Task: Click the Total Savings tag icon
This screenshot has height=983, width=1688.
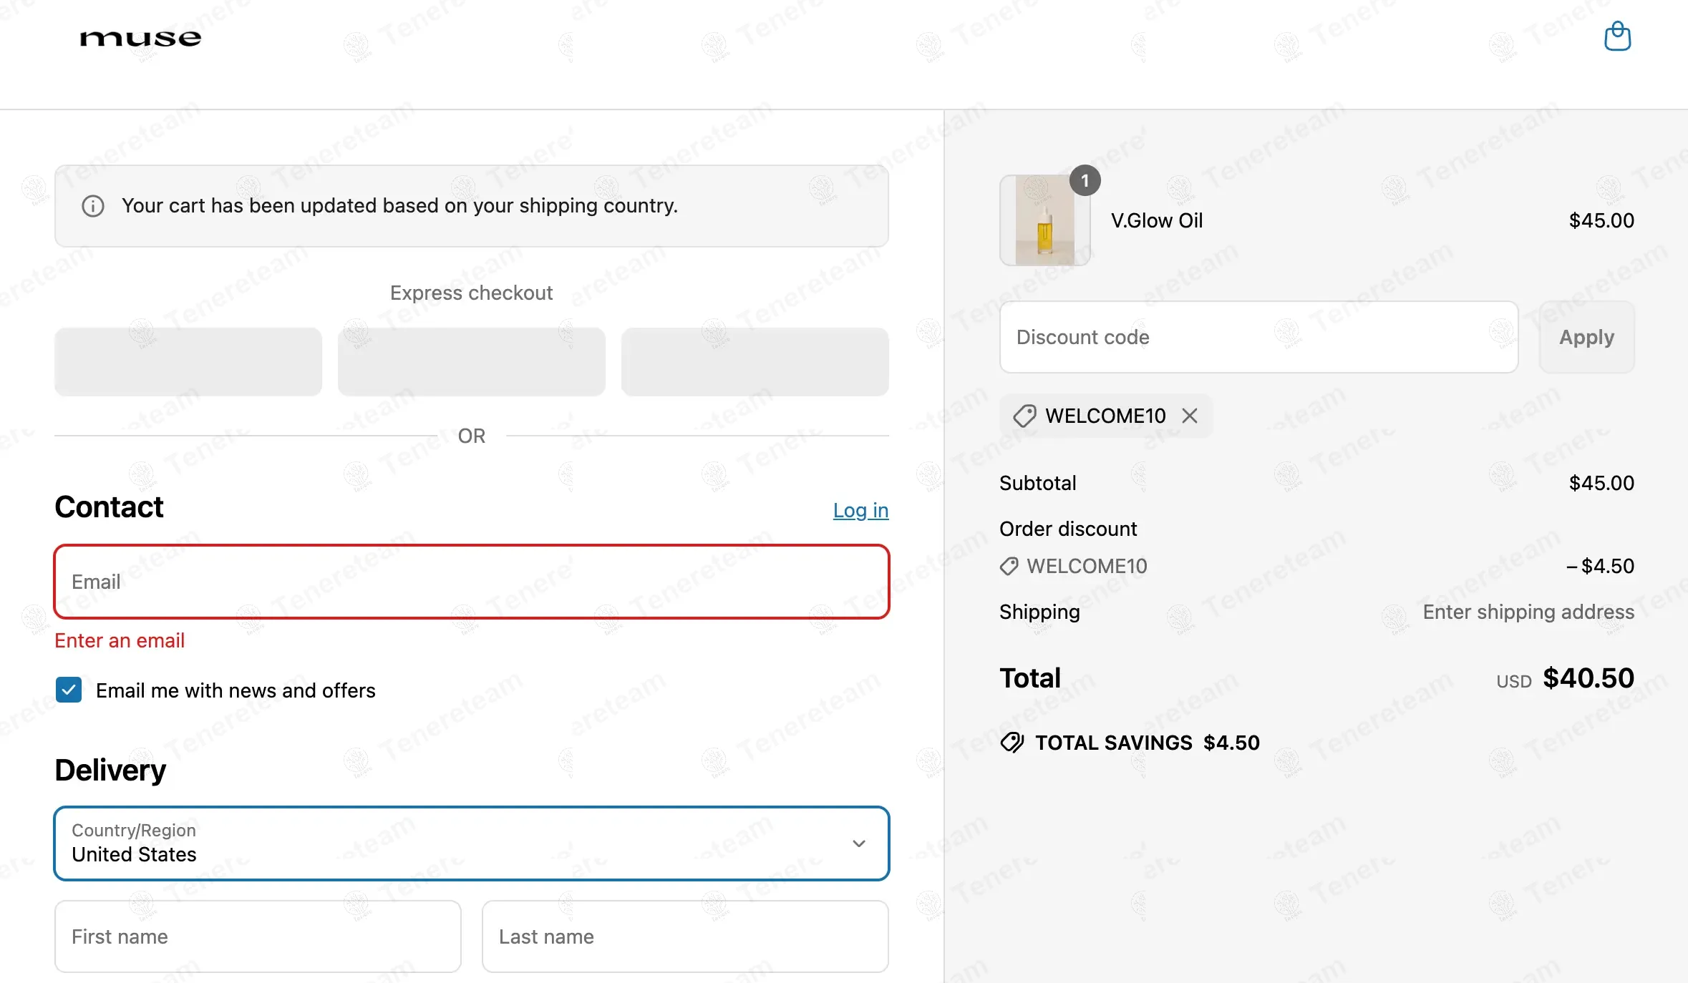Action: (1012, 743)
